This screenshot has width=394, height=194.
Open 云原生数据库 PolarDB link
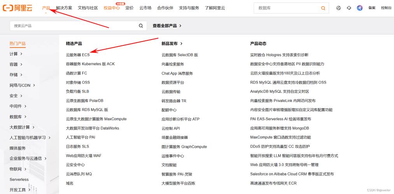(84, 101)
